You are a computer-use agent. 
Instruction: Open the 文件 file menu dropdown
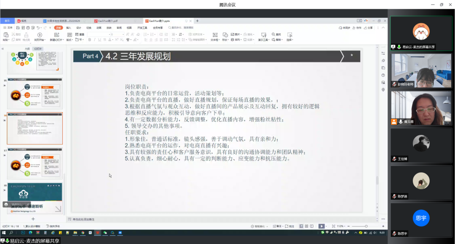pyautogui.click(x=8, y=28)
